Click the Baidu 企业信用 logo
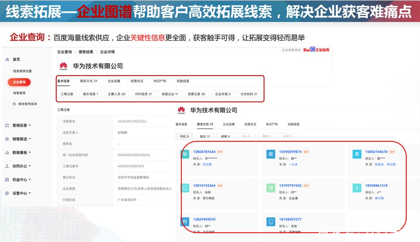This screenshot has height=242, width=420. tap(316, 50)
